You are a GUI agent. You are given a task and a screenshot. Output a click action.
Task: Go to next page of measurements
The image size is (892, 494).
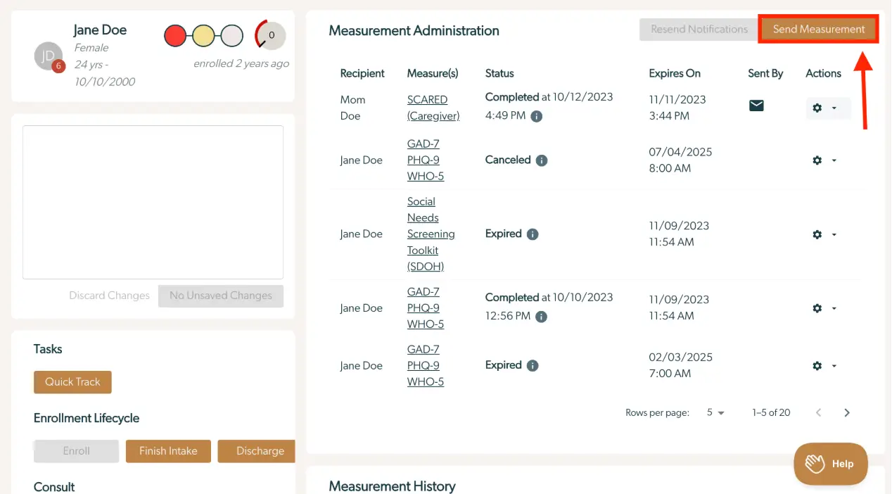pyautogui.click(x=846, y=412)
